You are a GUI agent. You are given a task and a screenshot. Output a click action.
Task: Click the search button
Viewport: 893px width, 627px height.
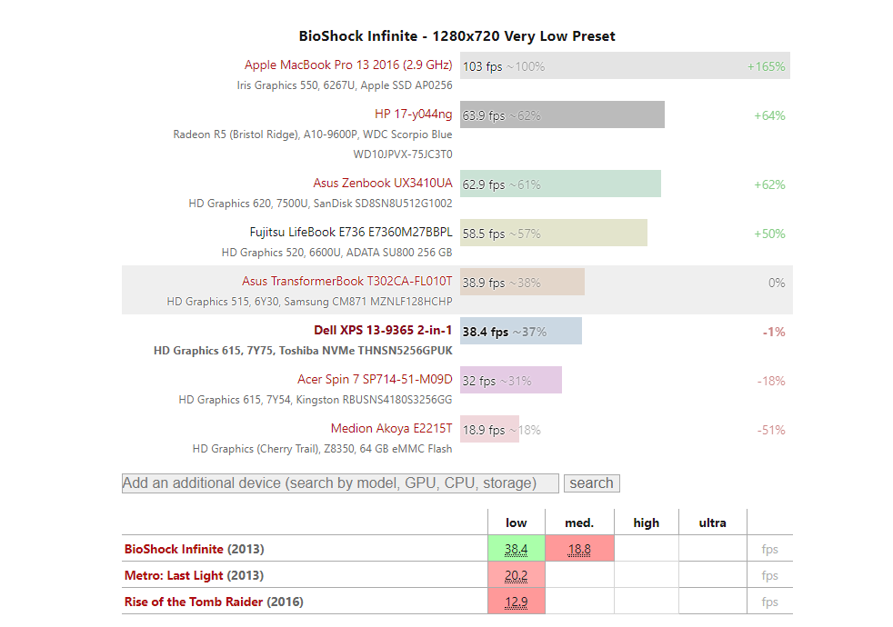pyautogui.click(x=592, y=483)
